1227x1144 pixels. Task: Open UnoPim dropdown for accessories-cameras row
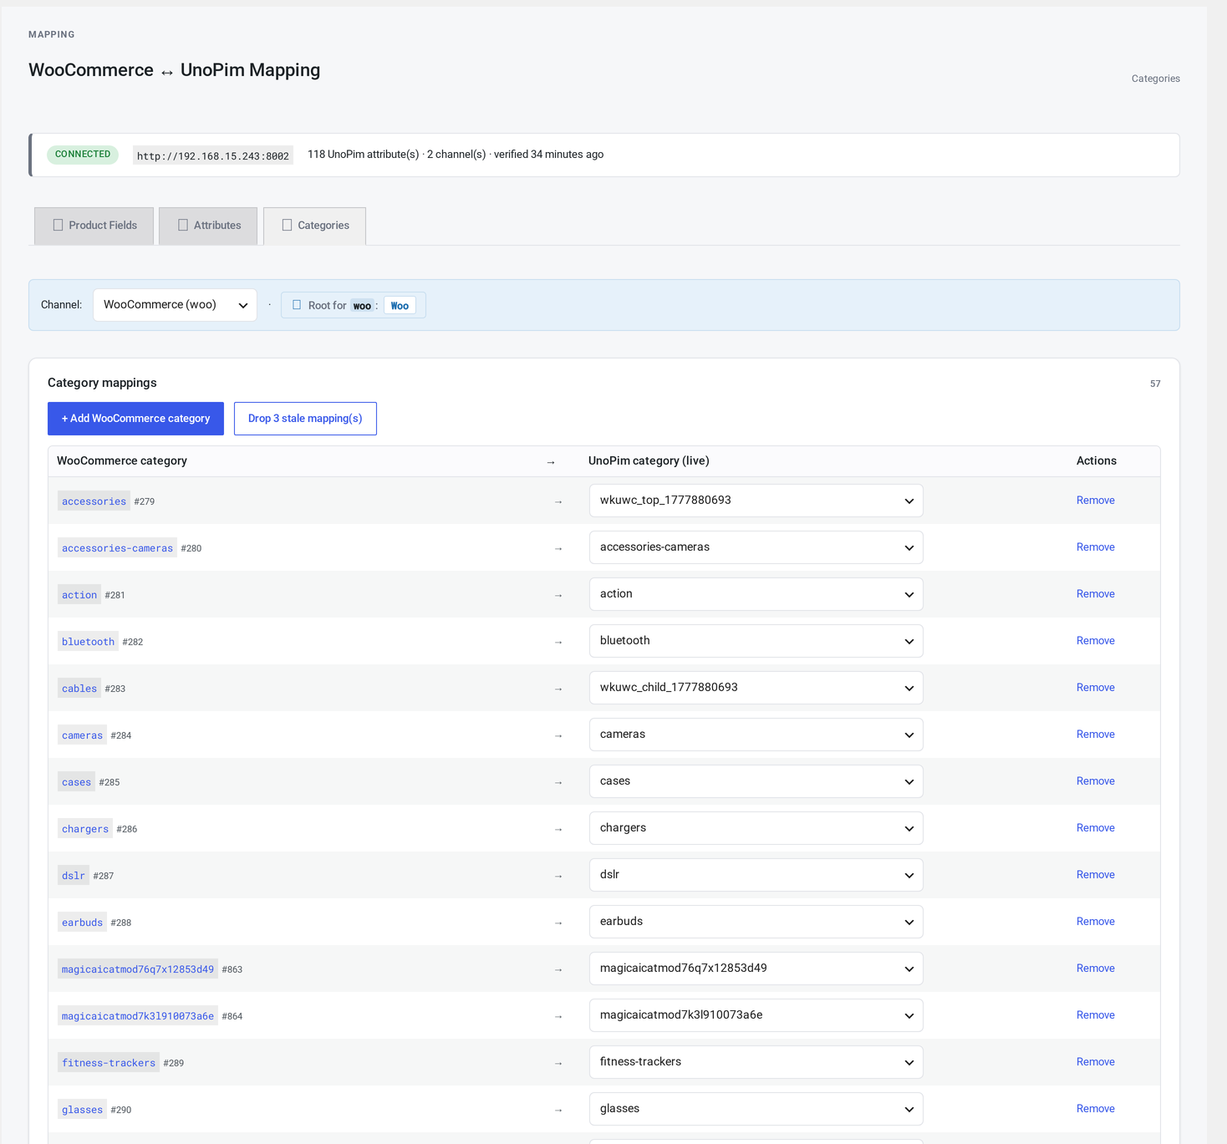coord(756,547)
